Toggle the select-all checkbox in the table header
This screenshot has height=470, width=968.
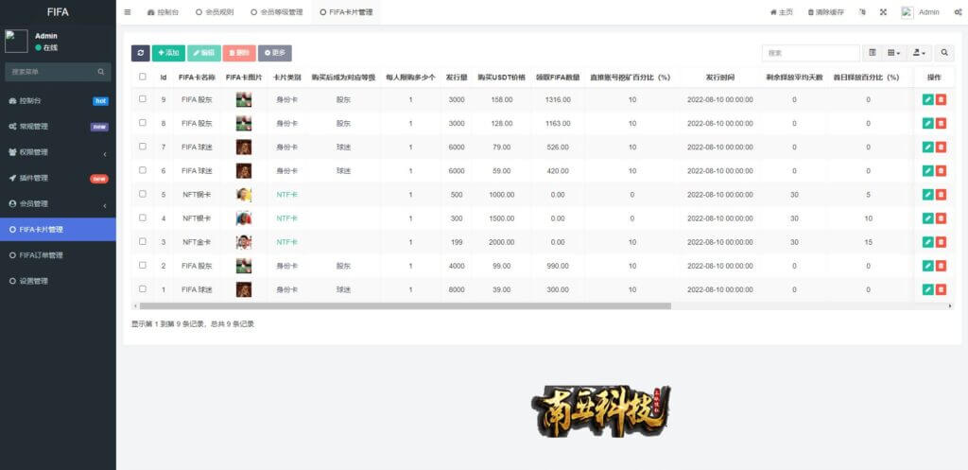143,77
